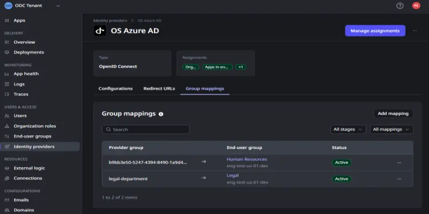Select the Group mappings tab
This screenshot has width=429, height=214.
tap(205, 88)
